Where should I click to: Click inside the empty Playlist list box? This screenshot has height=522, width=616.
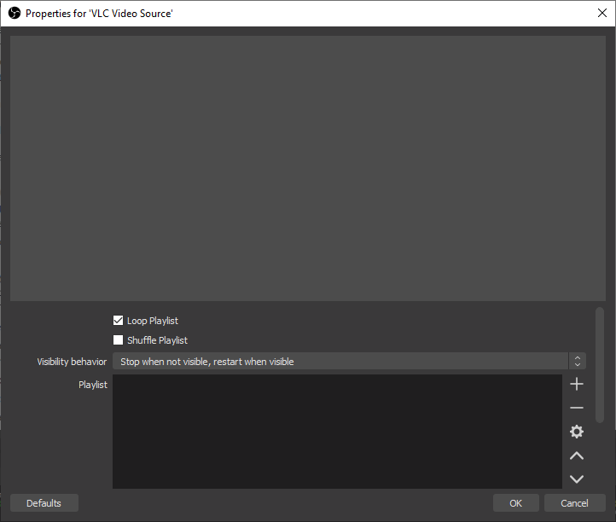(337, 432)
